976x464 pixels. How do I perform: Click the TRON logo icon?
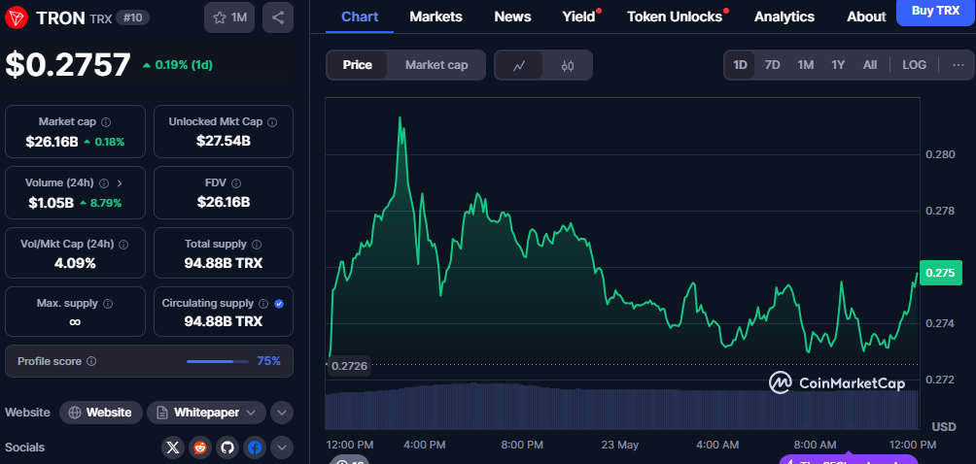(15, 17)
